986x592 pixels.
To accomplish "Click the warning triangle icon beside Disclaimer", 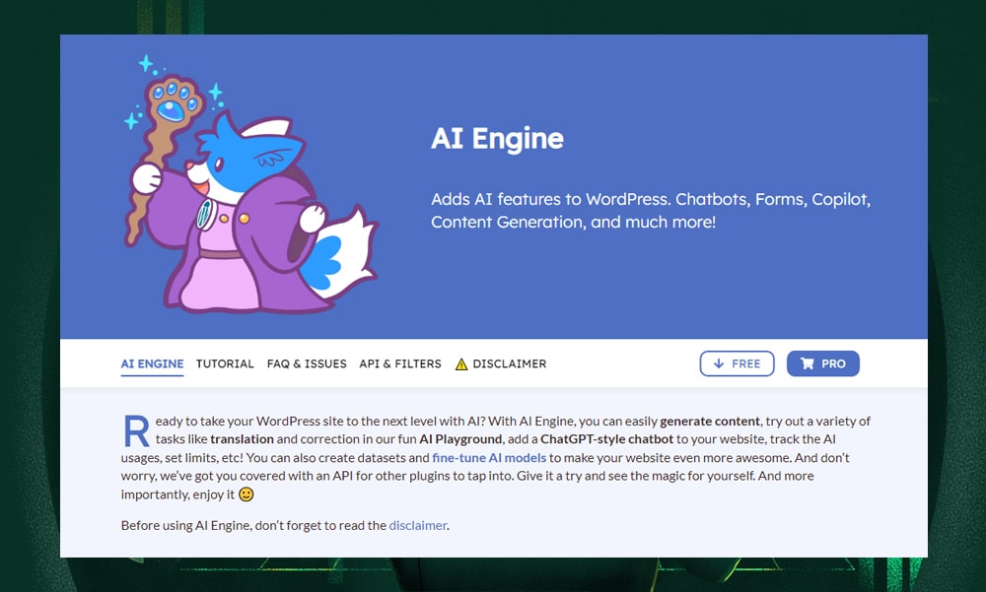I will (x=461, y=364).
